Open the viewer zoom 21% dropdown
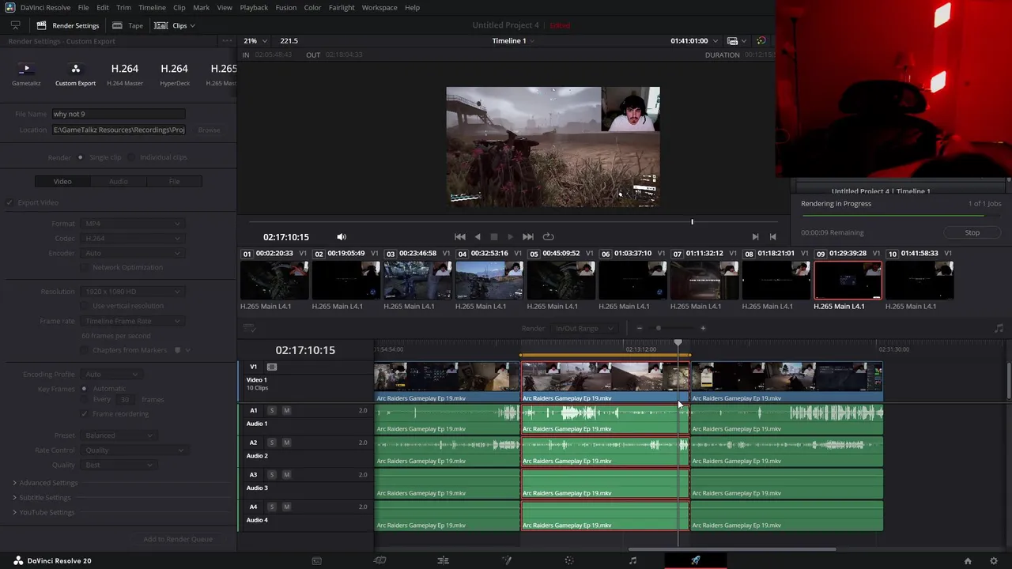This screenshot has width=1012, height=569. point(255,40)
